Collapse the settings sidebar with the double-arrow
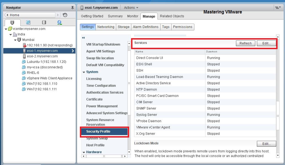Screen dimensions: 285x165 click(x=83, y=38)
